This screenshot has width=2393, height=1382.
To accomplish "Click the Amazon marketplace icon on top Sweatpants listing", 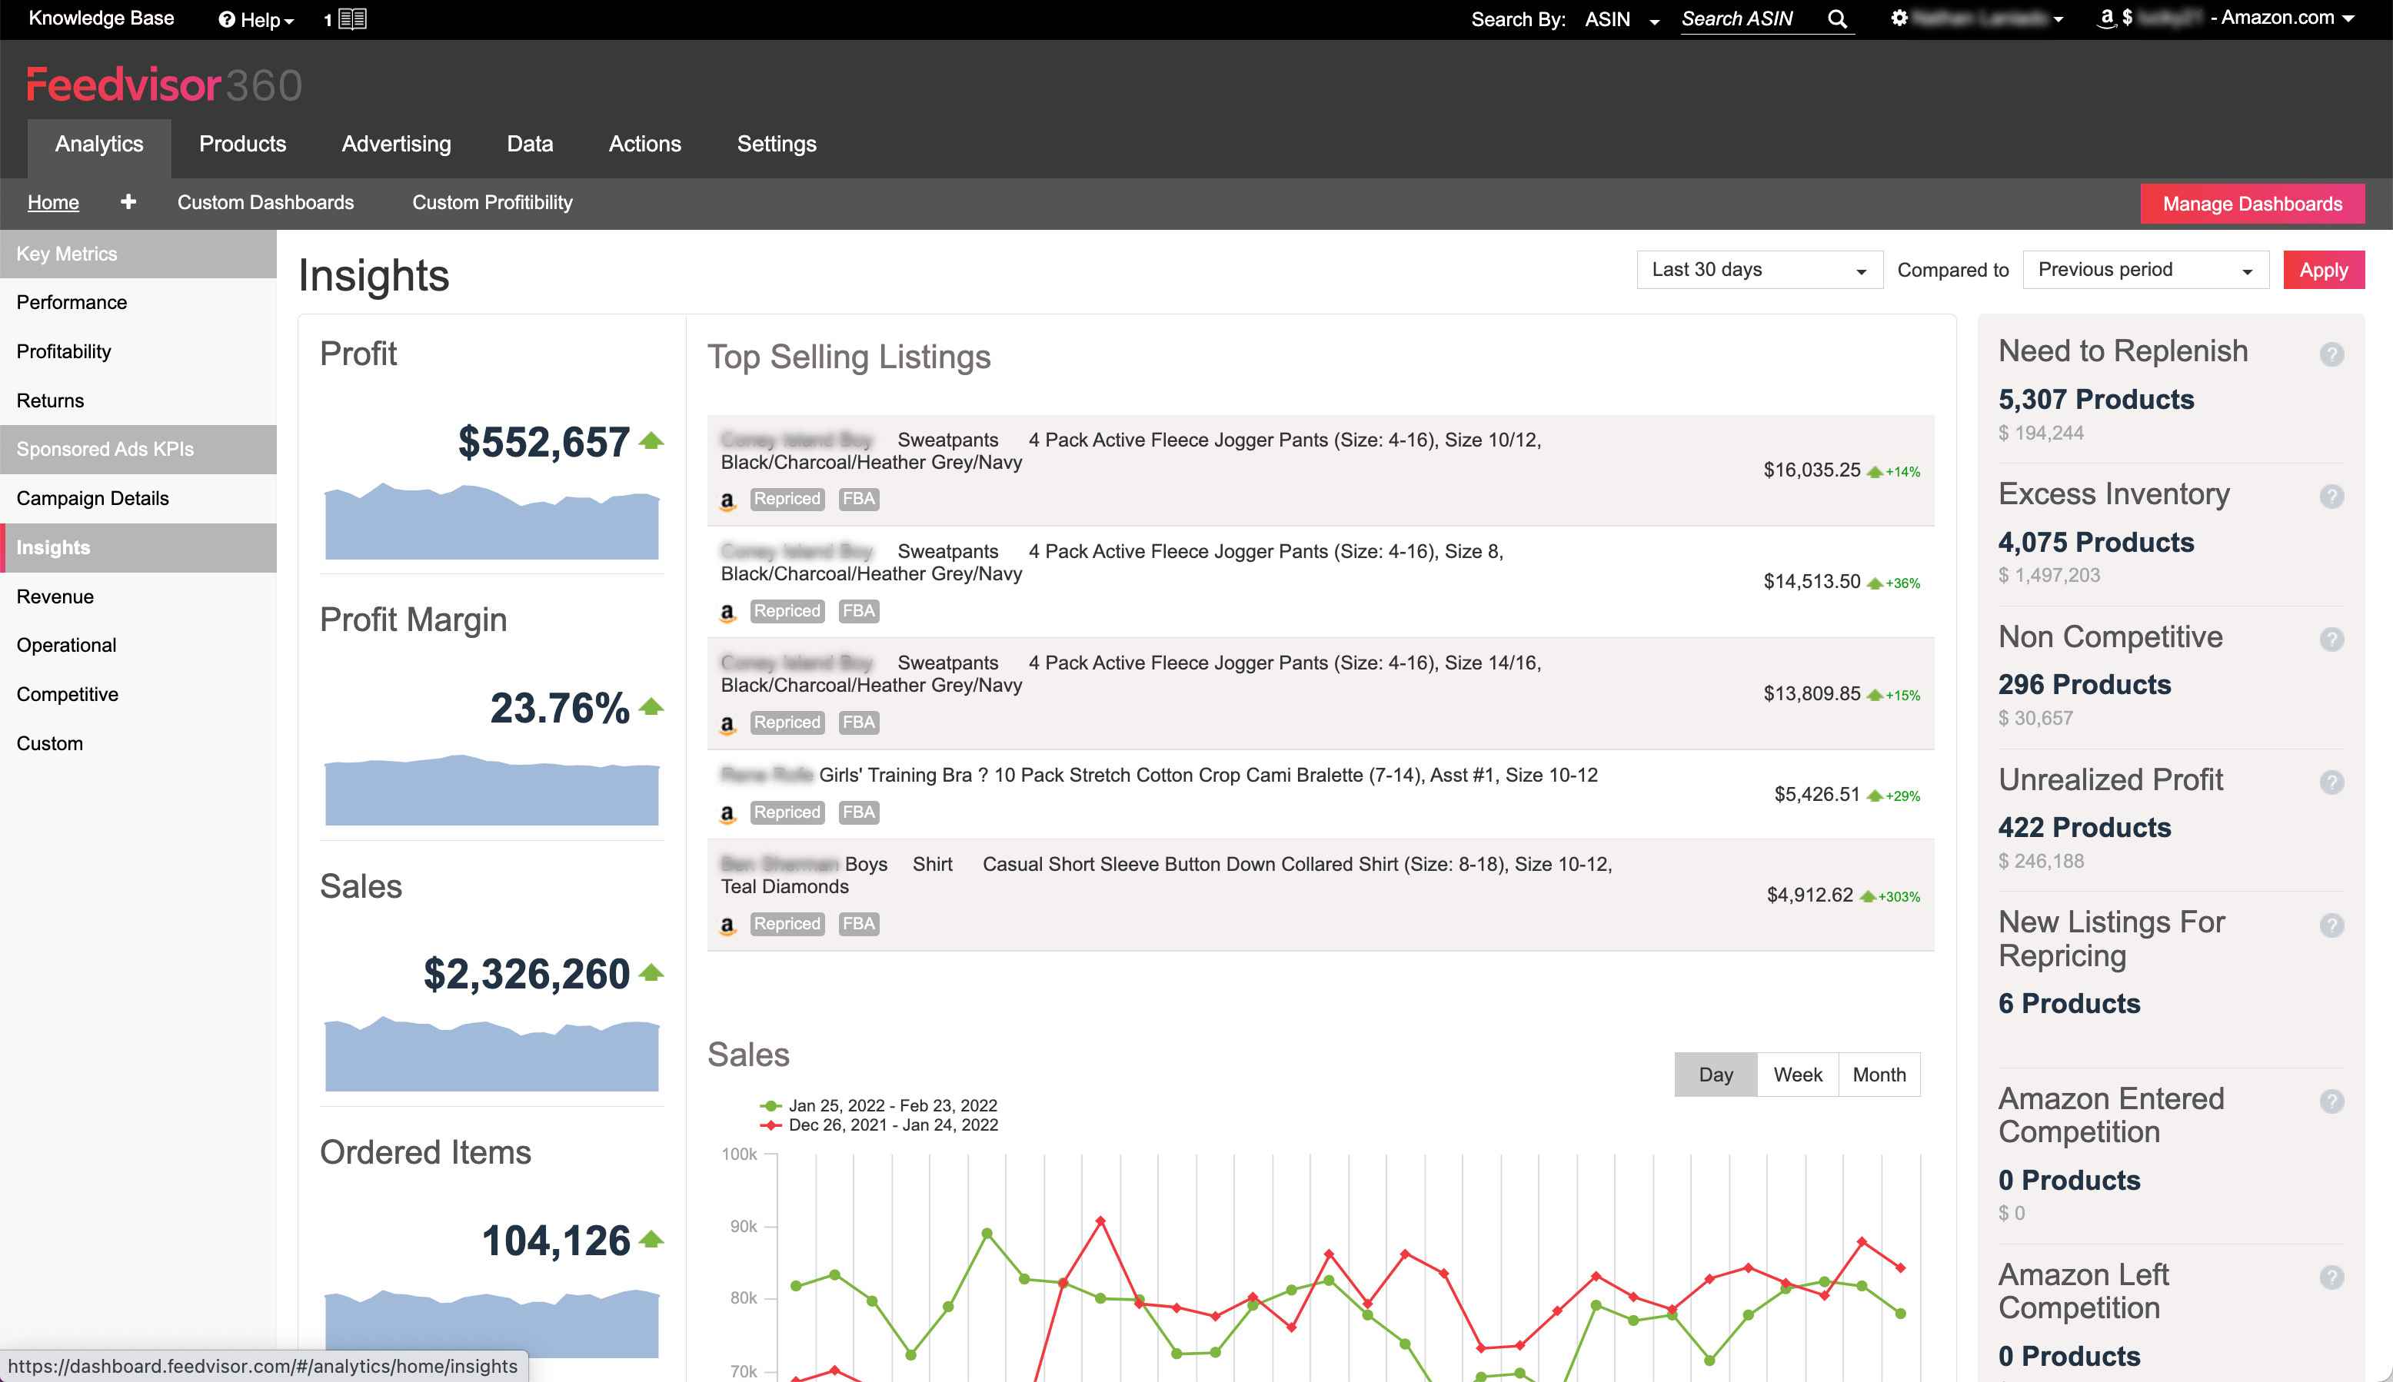I will 727,500.
